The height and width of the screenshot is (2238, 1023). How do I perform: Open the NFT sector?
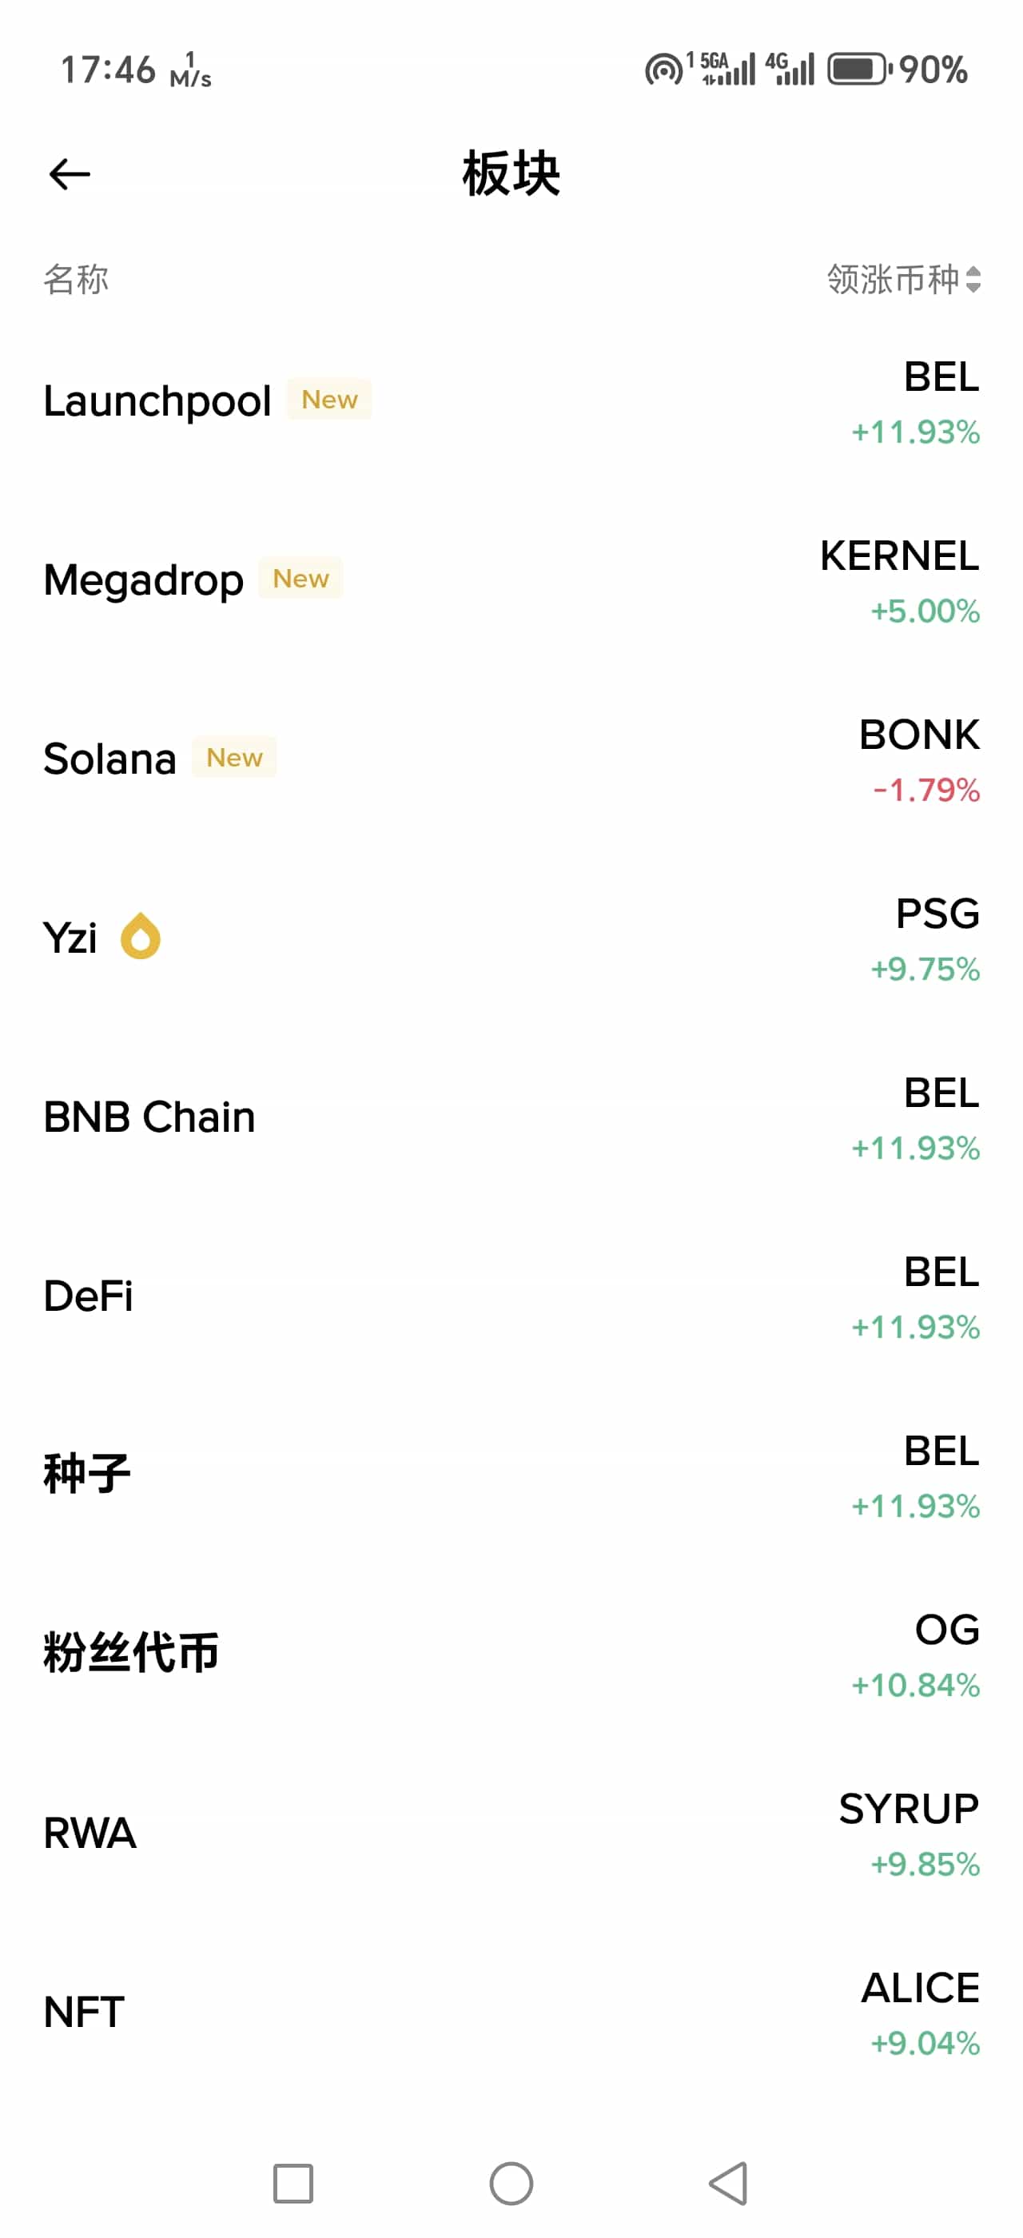coord(84,2012)
